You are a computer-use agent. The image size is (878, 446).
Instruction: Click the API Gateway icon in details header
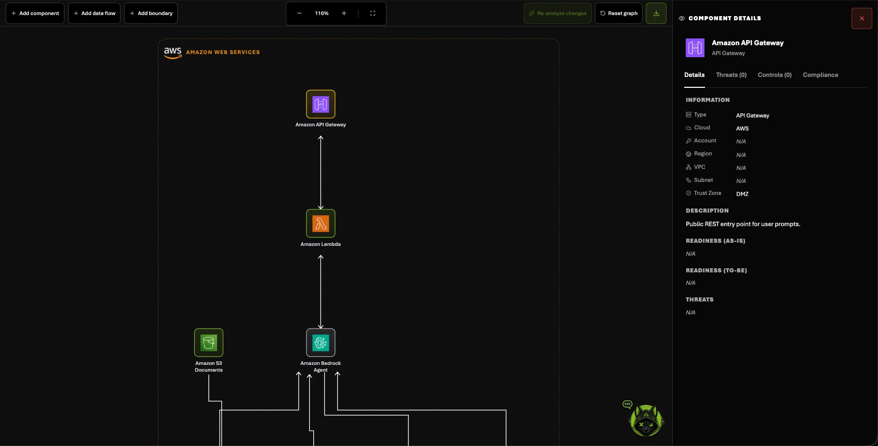click(x=695, y=48)
